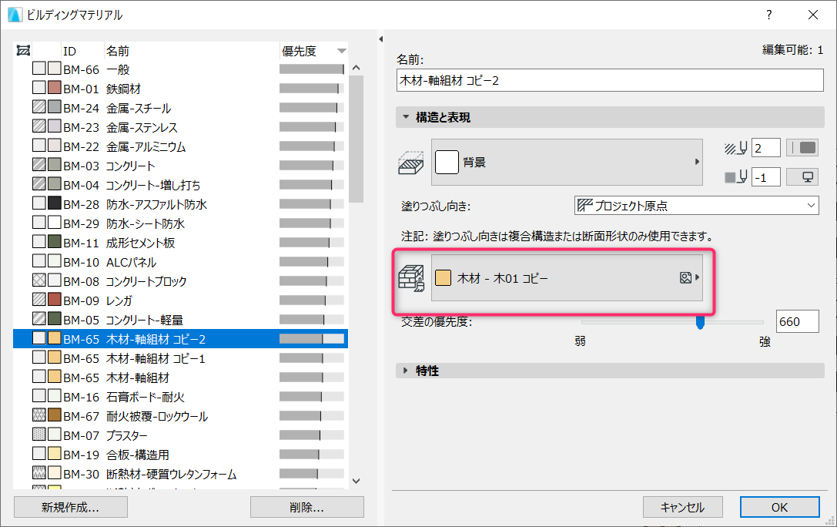Click the background pen number field showing -1

tap(766, 176)
